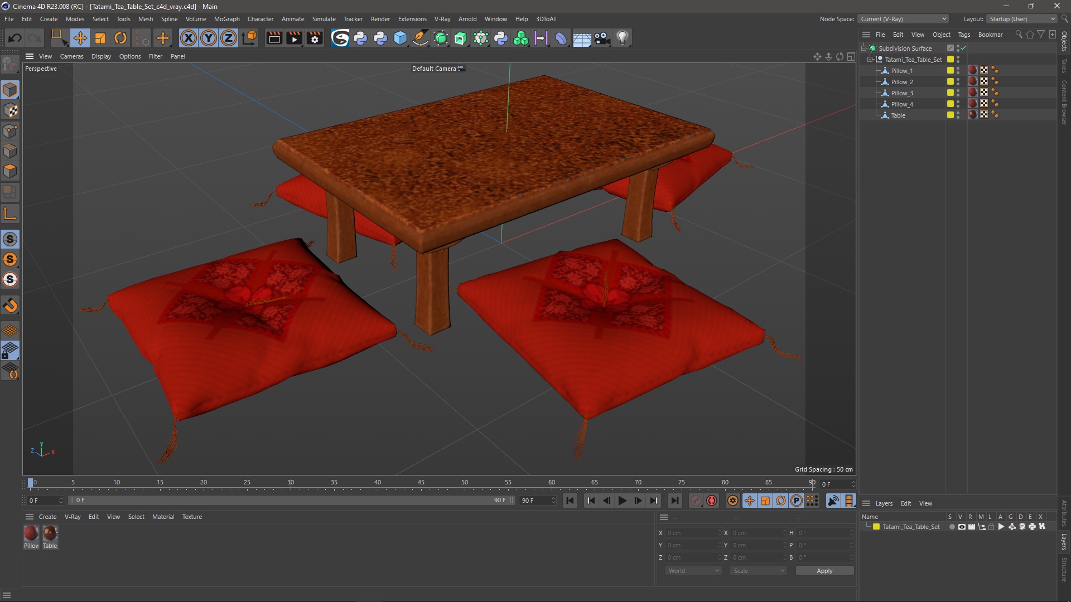This screenshot has height=602, width=1071.
Task: Click the Record Active Objects button
Action: coord(696,501)
